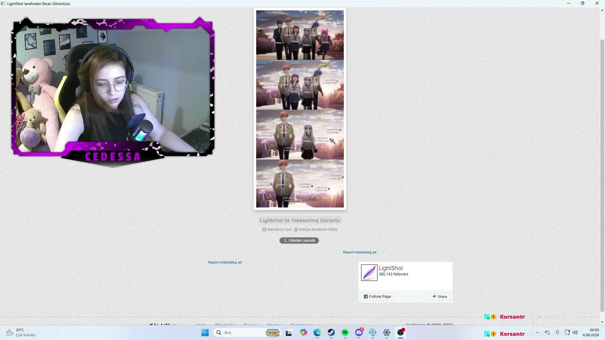Open Task View from the taskbar

(289, 333)
